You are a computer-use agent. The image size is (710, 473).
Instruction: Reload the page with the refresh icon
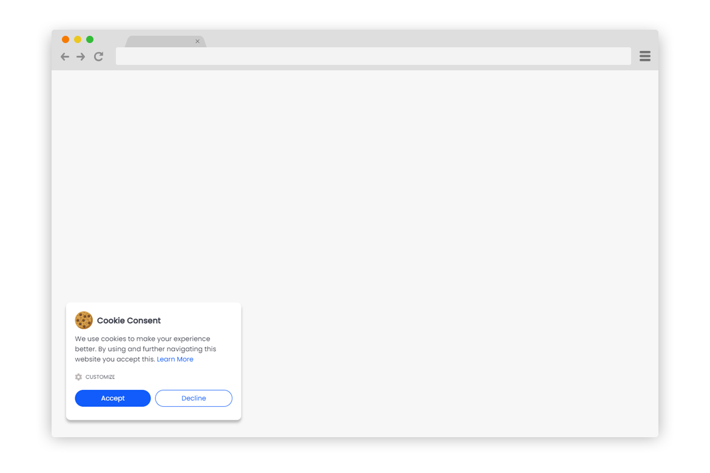point(99,56)
